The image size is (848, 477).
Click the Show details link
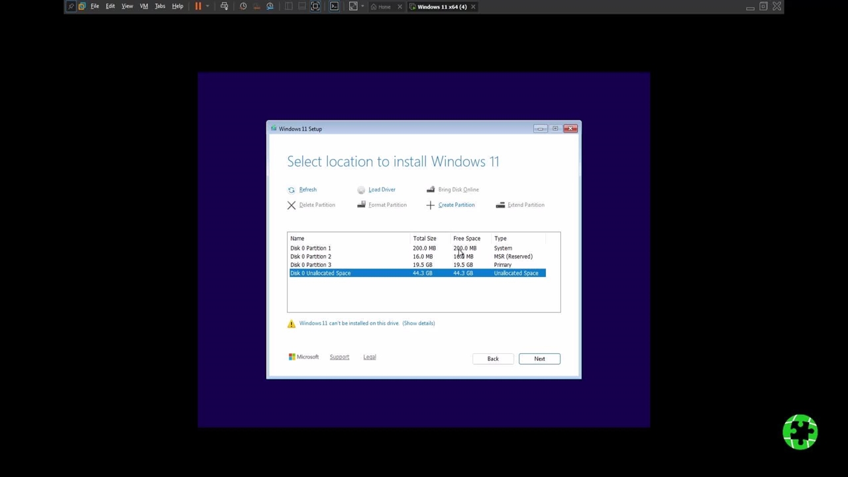(419, 323)
